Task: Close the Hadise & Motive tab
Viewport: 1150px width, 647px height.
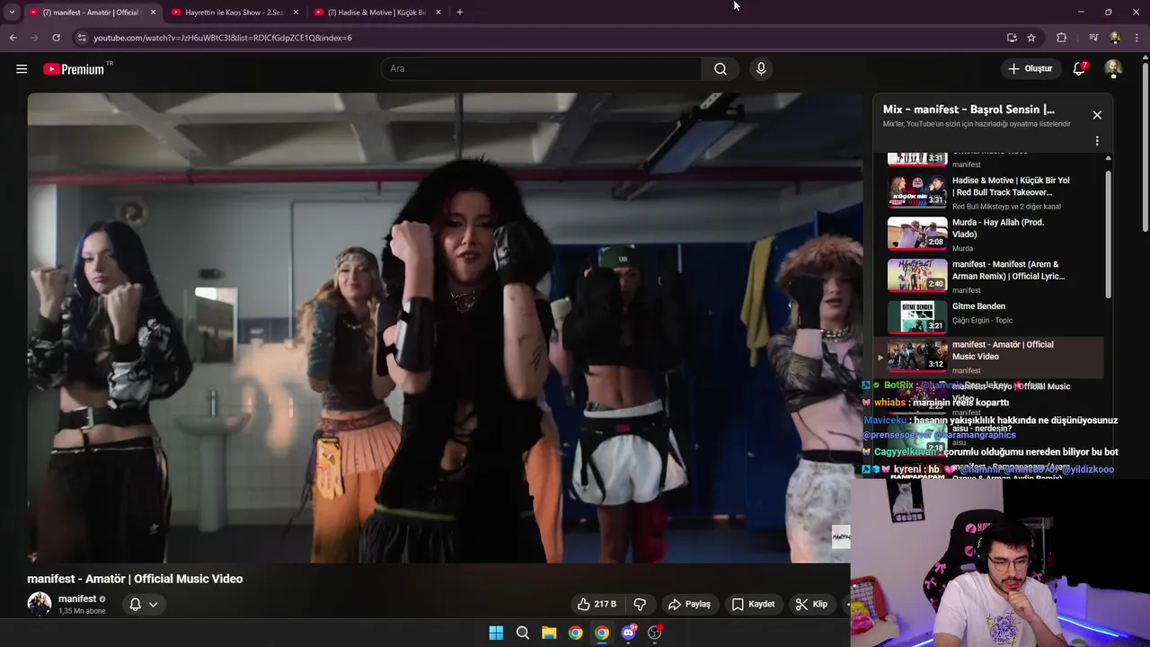Action: pos(438,13)
